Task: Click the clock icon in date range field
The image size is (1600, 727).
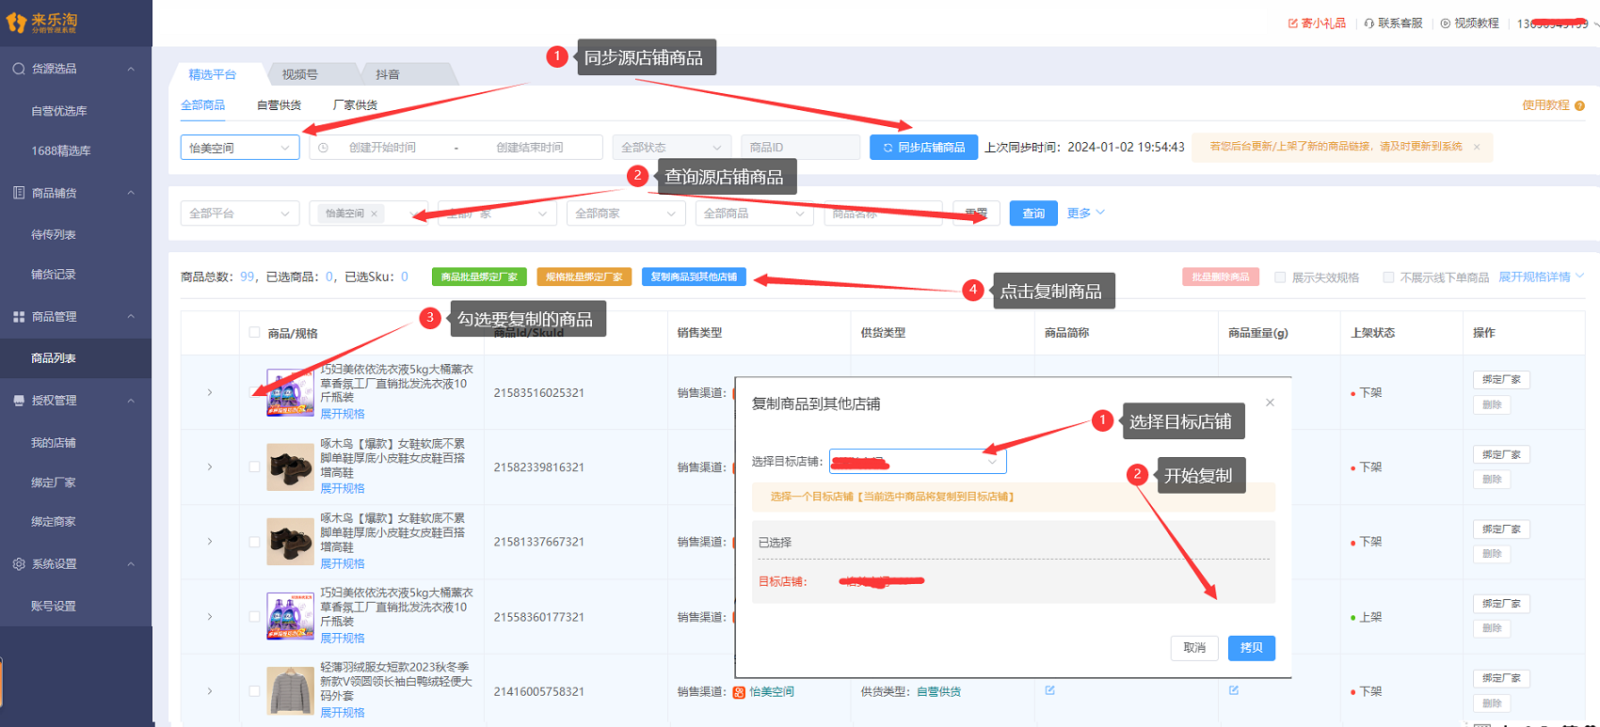Action: tap(324, 148)
